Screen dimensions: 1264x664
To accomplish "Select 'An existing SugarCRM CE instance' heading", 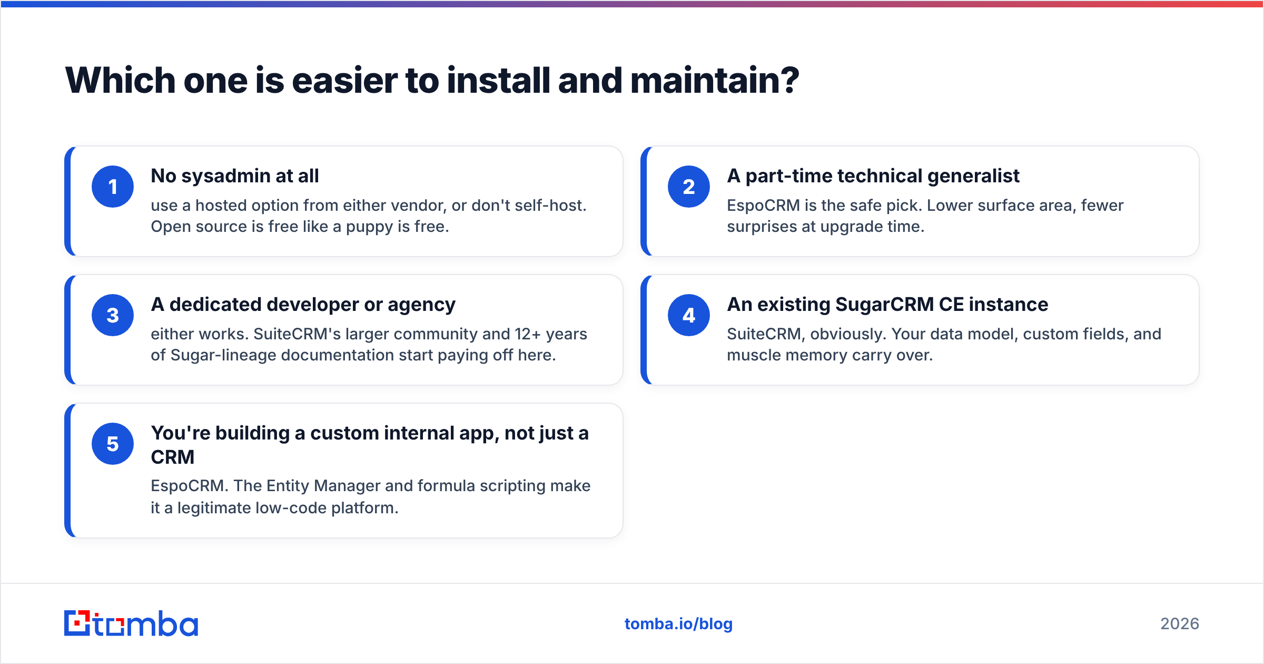I will click(x=887, y=305).
